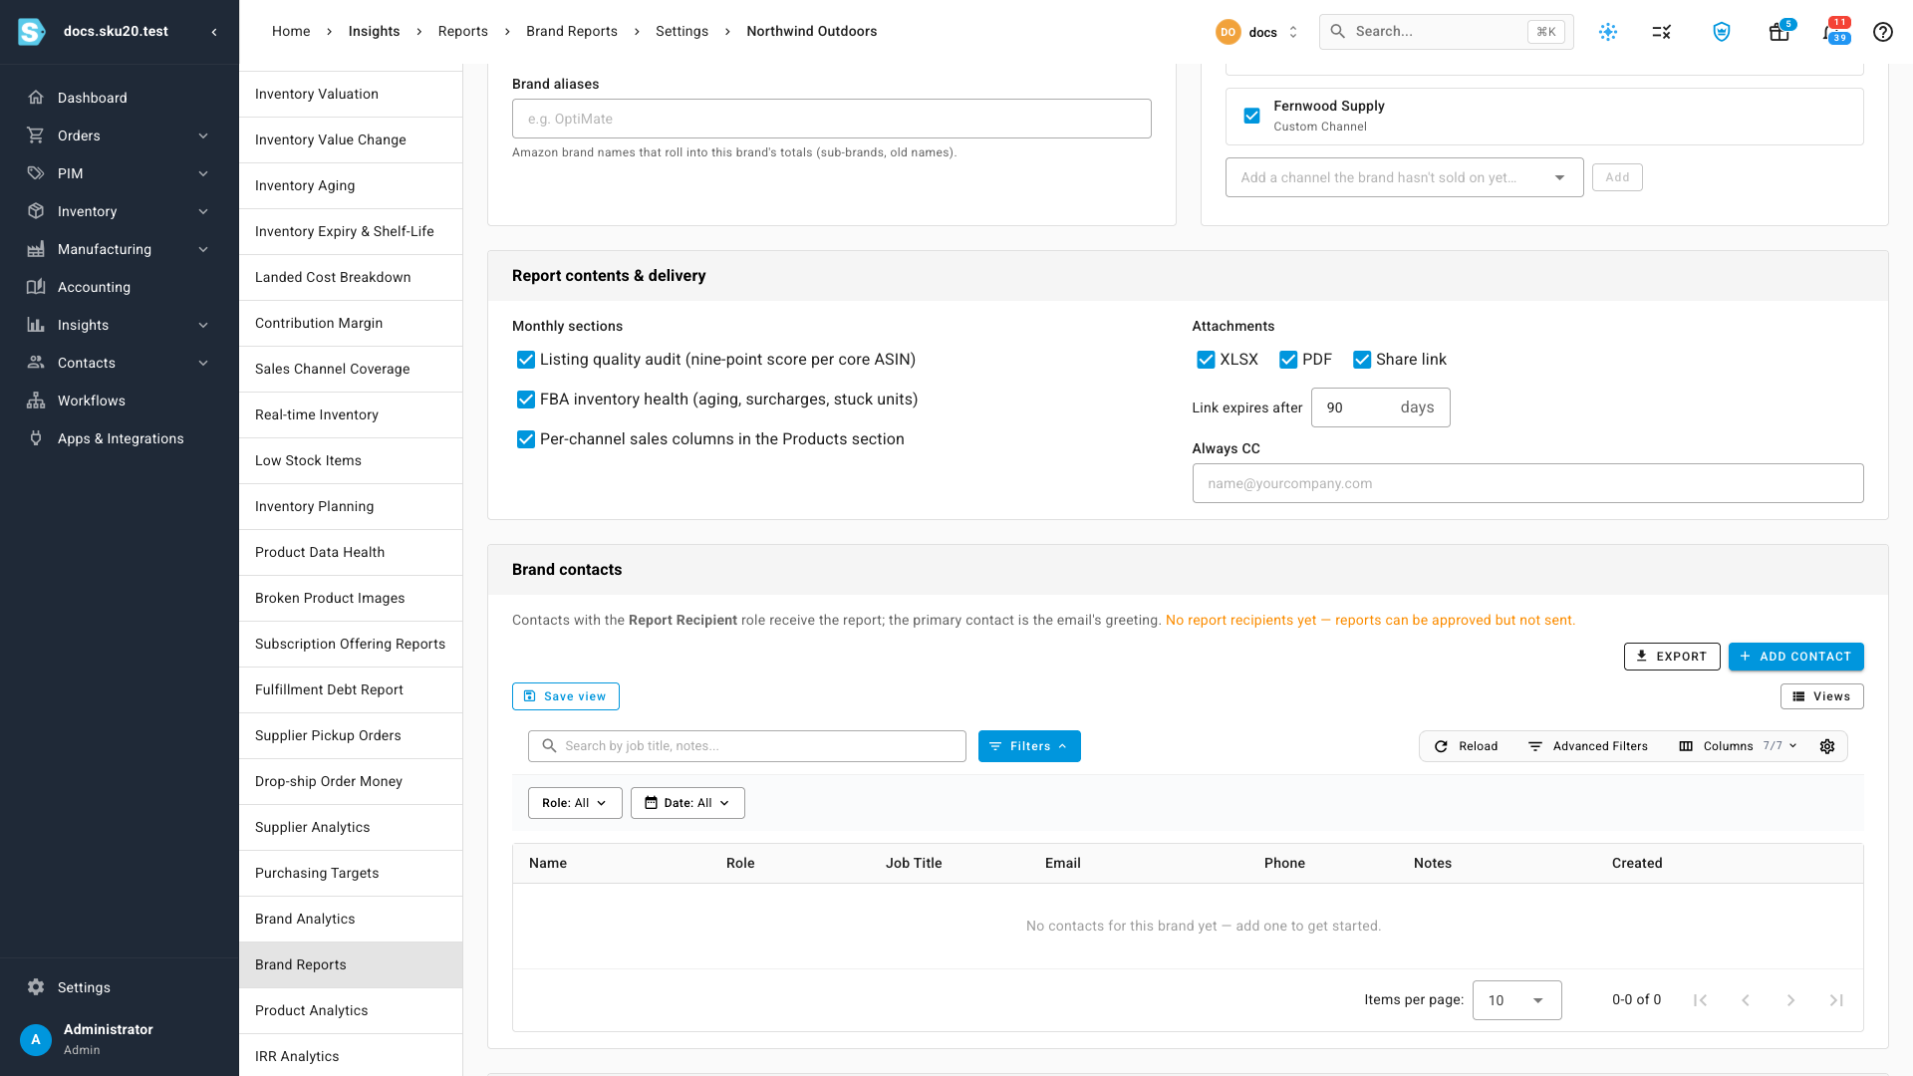Screen dimensions: 1913x1076
Task: Open the Role: All filter dropdown
Action: tap(575, 803)
